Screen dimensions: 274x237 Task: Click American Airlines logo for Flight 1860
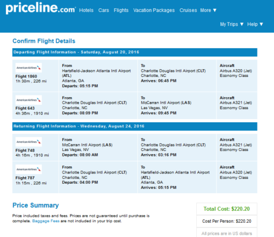pyautogui.click(x=28, y=67)
